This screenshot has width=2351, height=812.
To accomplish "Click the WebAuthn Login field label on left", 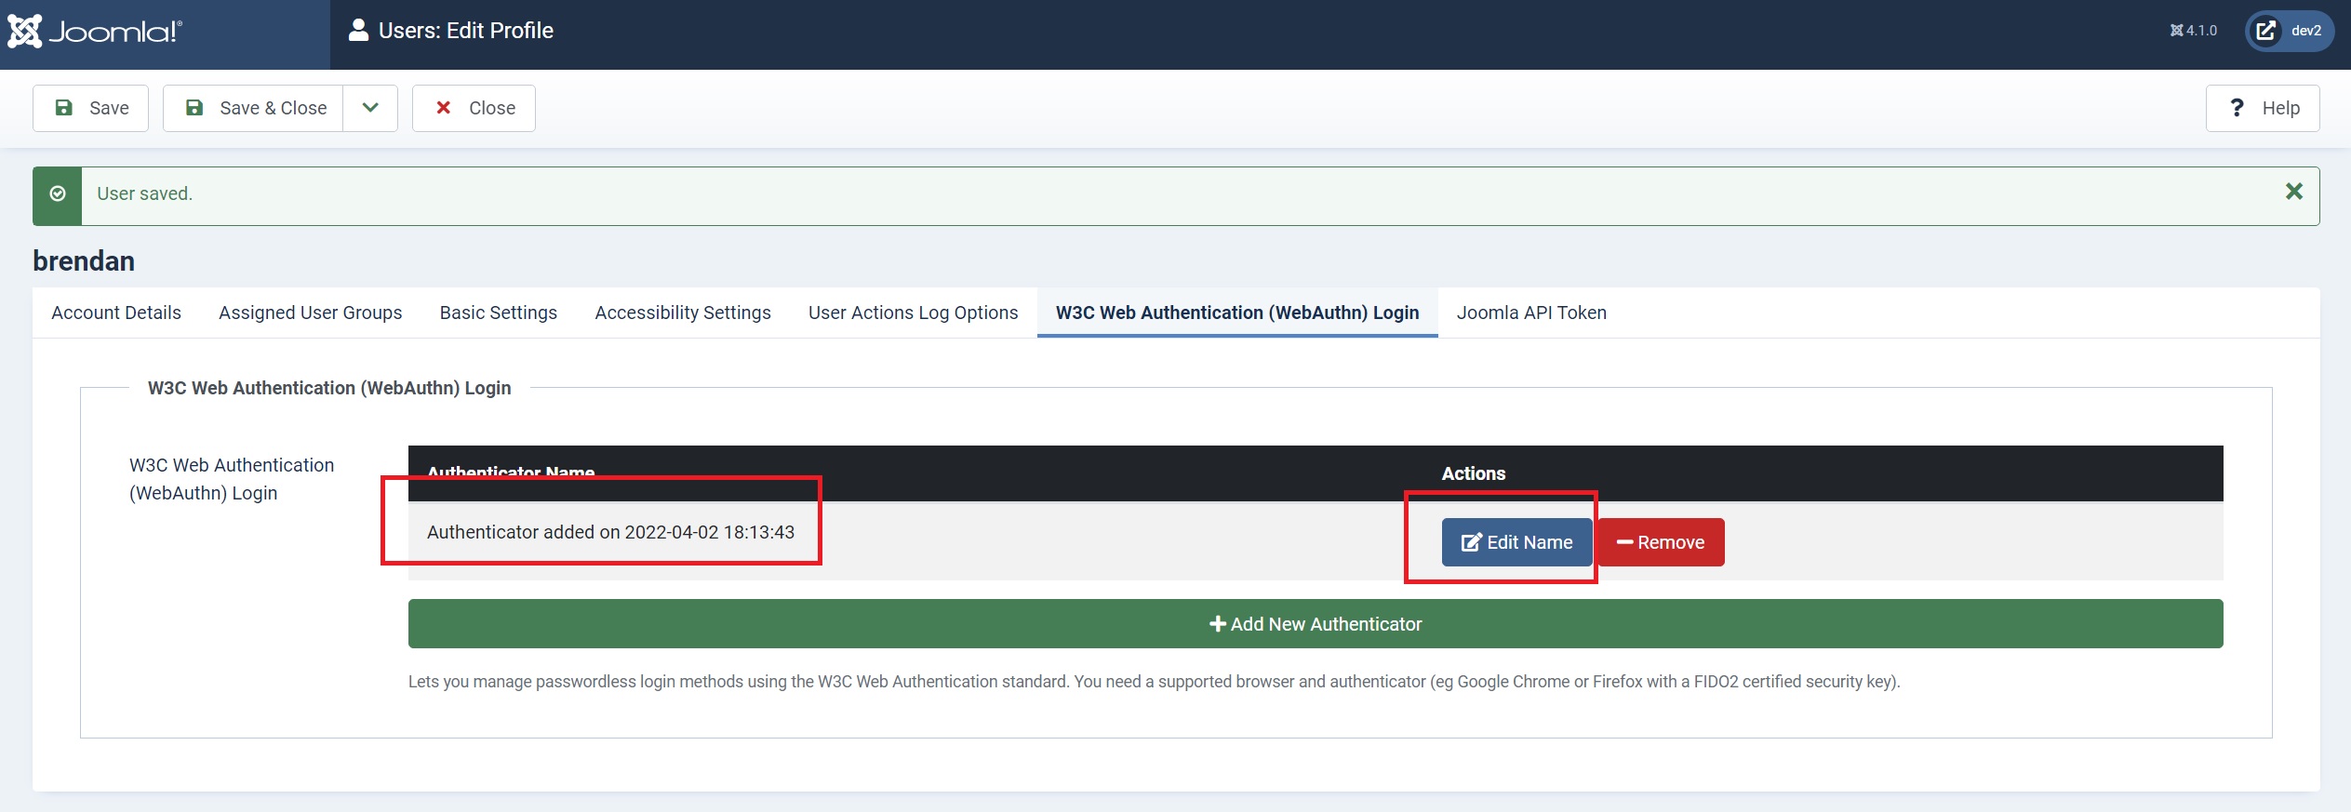I will (x=232, y=479).
